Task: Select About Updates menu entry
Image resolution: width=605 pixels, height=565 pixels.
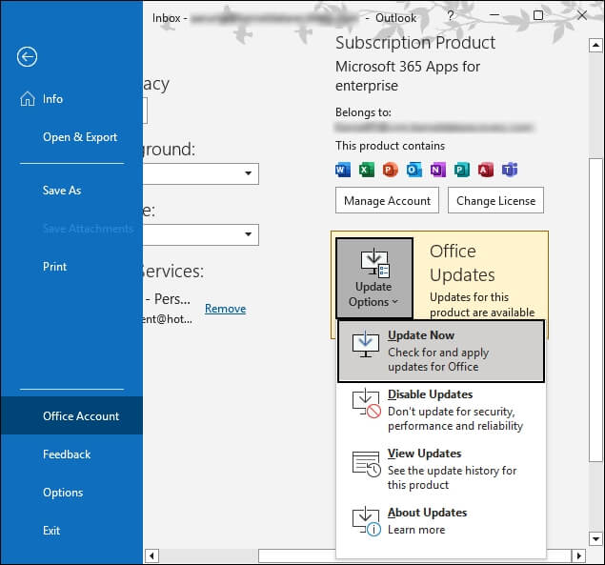Action: 441,521
